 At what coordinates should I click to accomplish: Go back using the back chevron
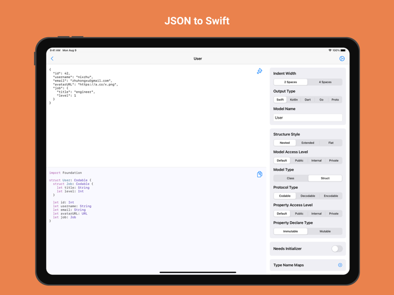point(52,58)
